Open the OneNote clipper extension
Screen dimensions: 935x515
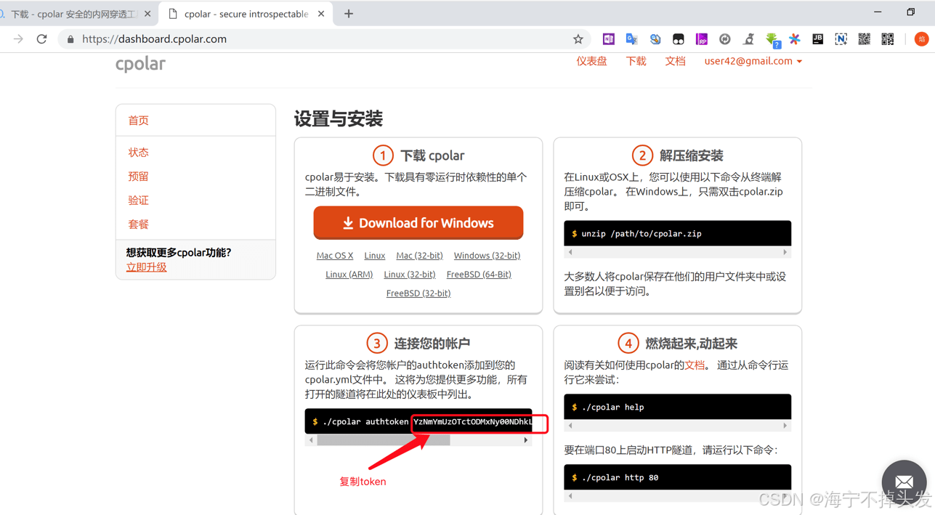[609, 39]
